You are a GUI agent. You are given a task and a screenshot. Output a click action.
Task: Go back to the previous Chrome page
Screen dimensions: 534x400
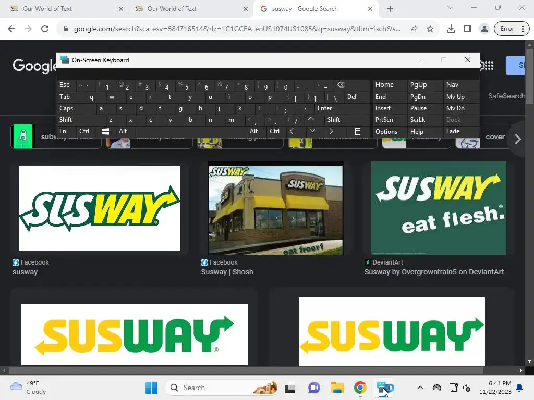point(11,29)
